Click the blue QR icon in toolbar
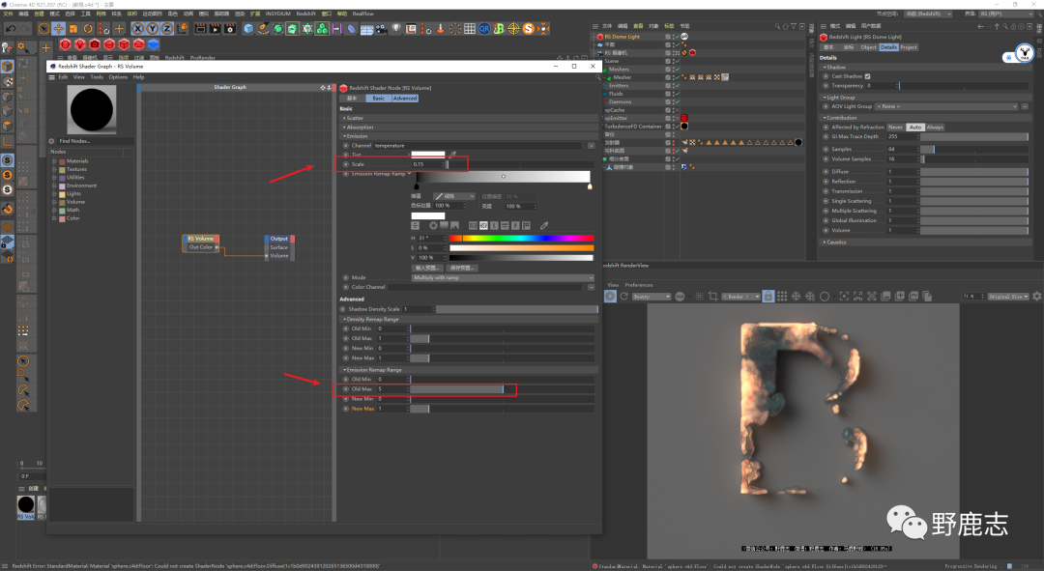The image size is (1044, 571). (484, 29)
